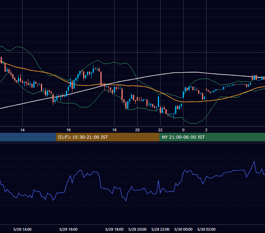Click the ロンドン 15:30-21:00 JST session bar
265x233 pixels.
(x=108, y=137)
